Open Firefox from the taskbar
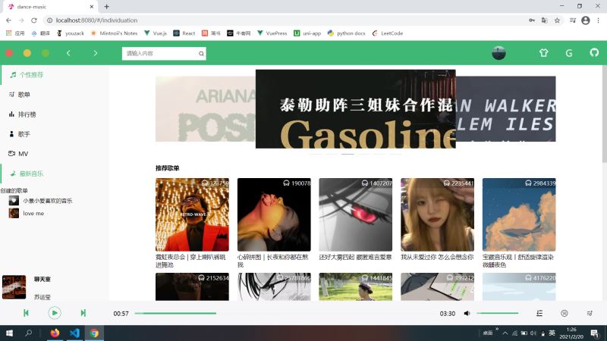The width and height of the screenshot is (607, 341). click(x=55, y=333)
